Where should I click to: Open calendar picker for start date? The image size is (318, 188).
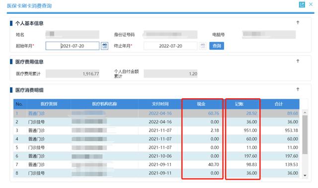pyautogui.click(x=104, y=46)
